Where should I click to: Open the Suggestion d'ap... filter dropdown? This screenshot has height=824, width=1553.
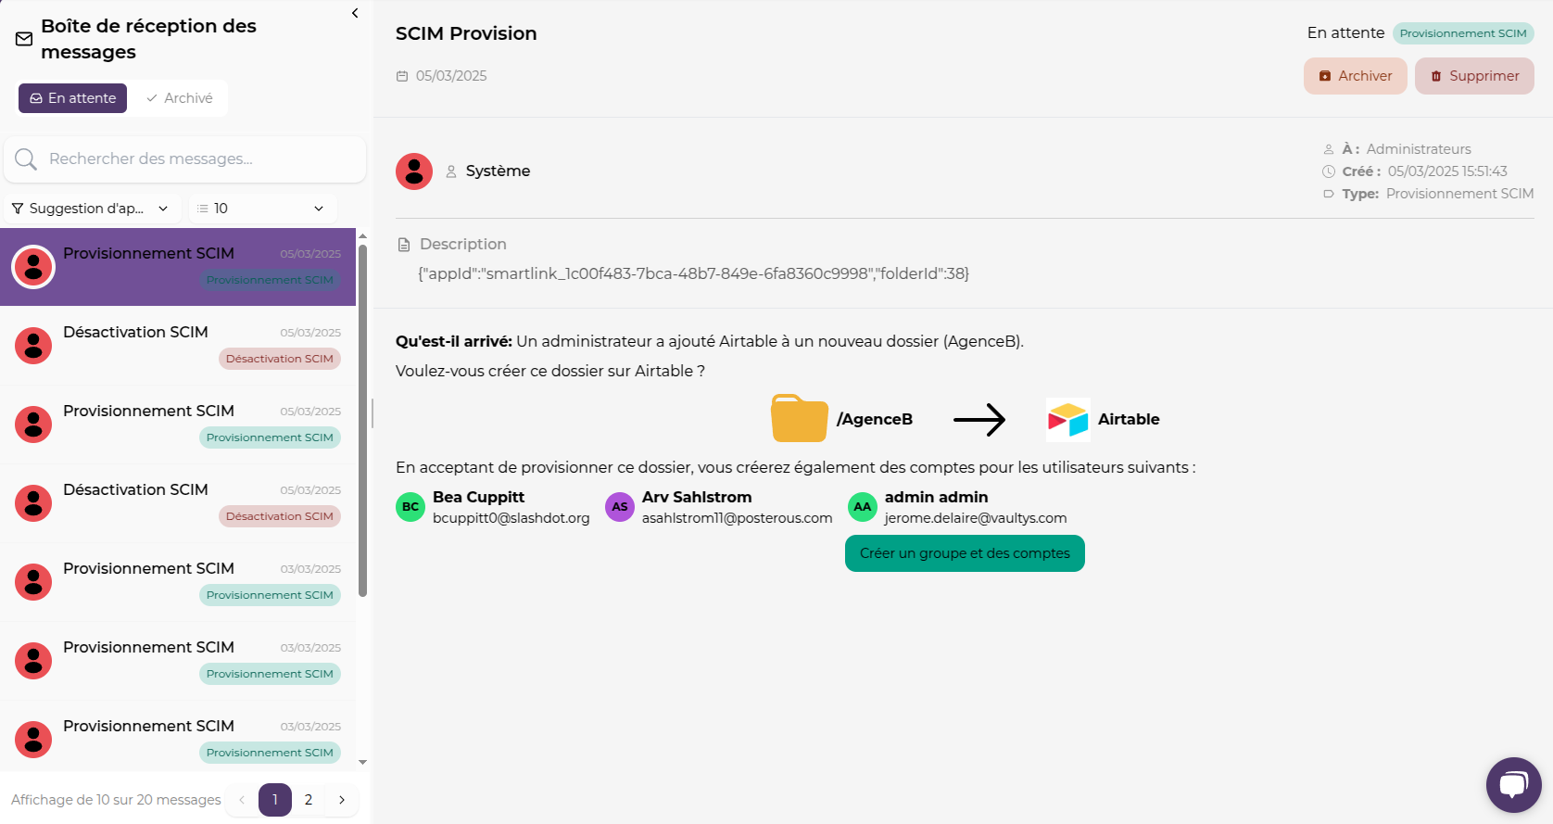(x=90, y=209)
